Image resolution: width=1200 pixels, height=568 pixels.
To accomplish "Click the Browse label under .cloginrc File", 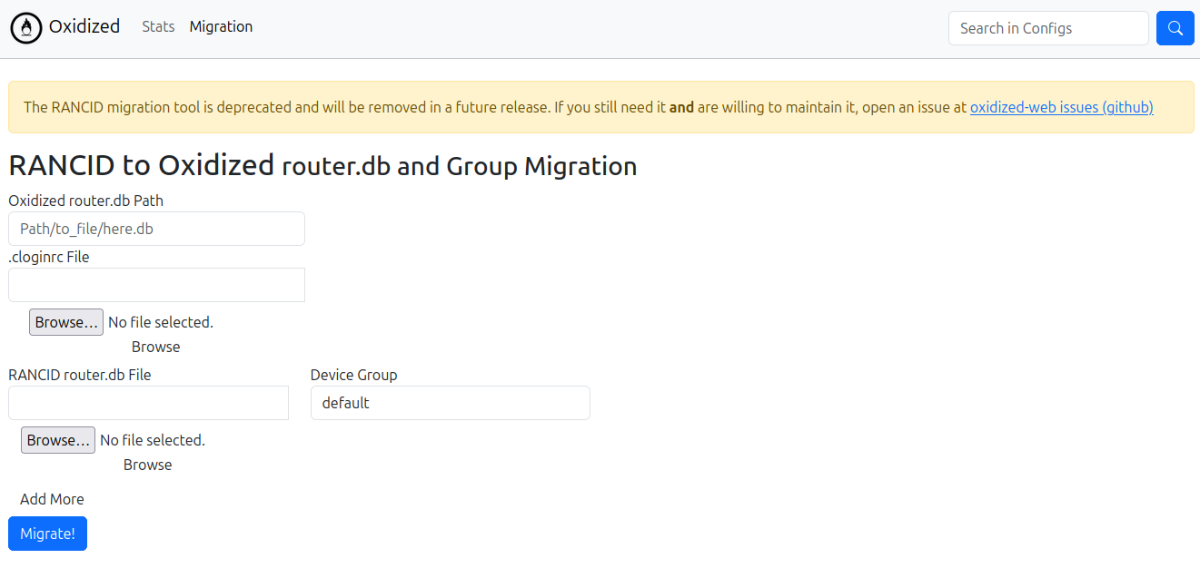I will tap(156, 347).
